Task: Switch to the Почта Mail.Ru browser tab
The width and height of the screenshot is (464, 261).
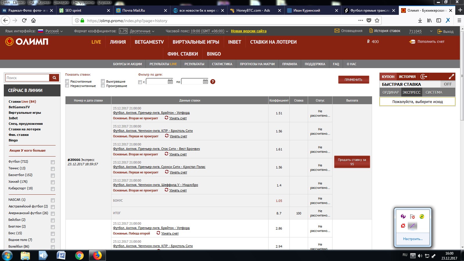Action: click(x=141, y=10)
